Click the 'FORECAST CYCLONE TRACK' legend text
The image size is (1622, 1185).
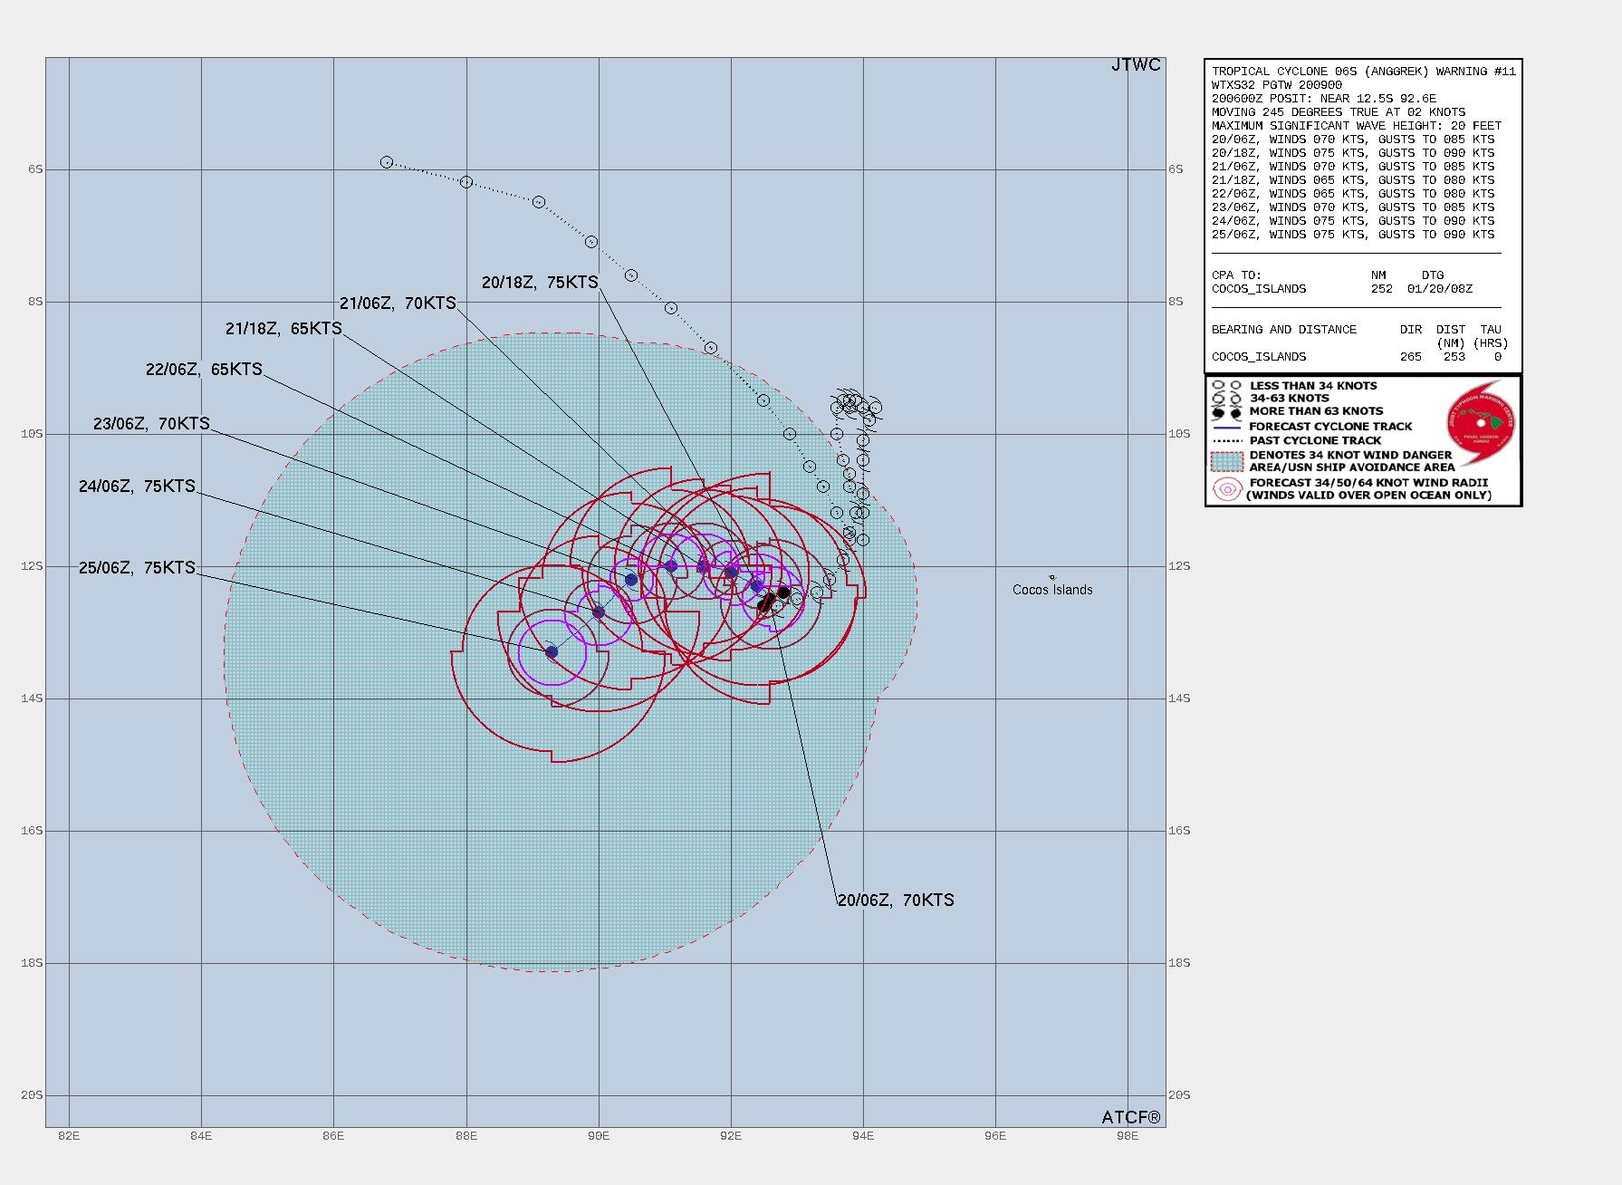click(1330, 427)
